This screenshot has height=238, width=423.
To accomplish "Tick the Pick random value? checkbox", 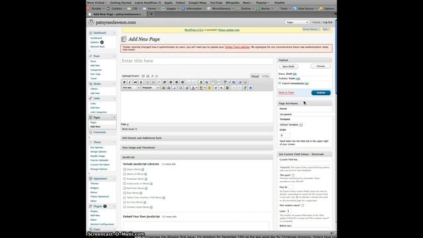I will click(x=303, y=206).
